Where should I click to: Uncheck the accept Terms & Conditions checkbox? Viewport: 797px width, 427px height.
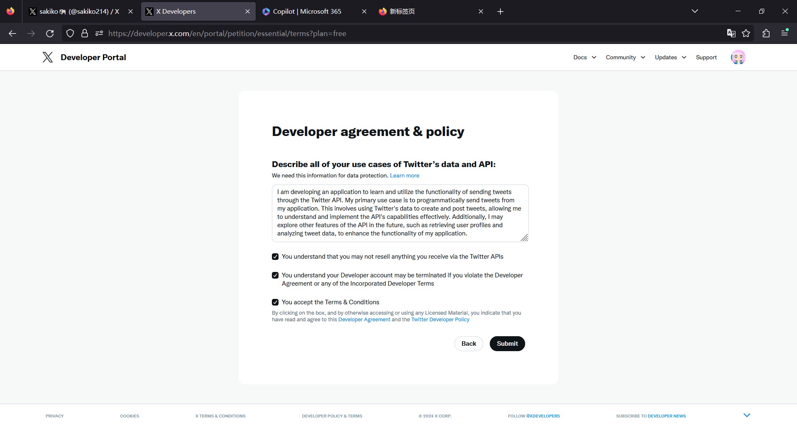275,303
